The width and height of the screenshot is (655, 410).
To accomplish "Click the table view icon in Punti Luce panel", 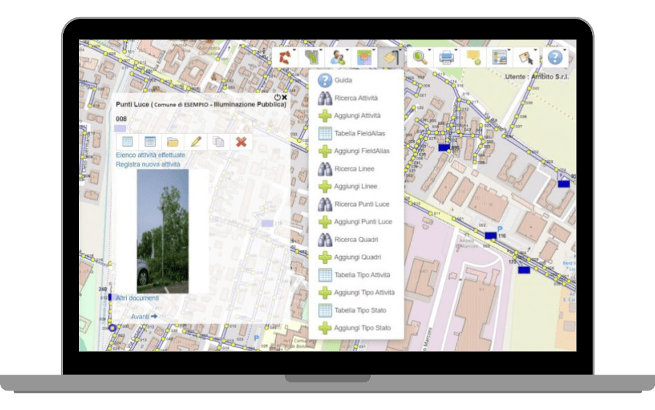I will click(x=128, y=142).
